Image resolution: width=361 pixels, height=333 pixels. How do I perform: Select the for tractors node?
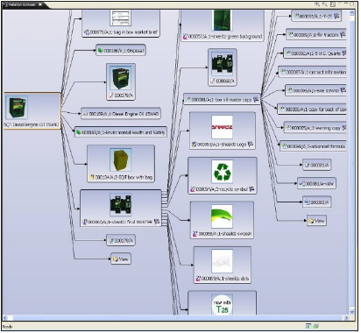coord(316,35)
